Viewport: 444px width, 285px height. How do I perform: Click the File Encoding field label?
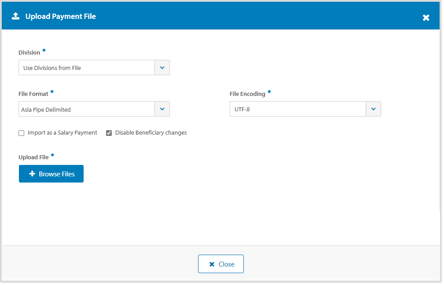click(x=247, y=93)
